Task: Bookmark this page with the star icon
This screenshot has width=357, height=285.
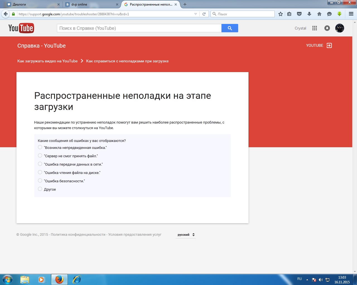Action: click(x=281, y=14)
